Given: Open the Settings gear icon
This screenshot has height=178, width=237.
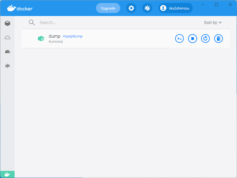Looking at the screenshot, I should click(131, 8).
